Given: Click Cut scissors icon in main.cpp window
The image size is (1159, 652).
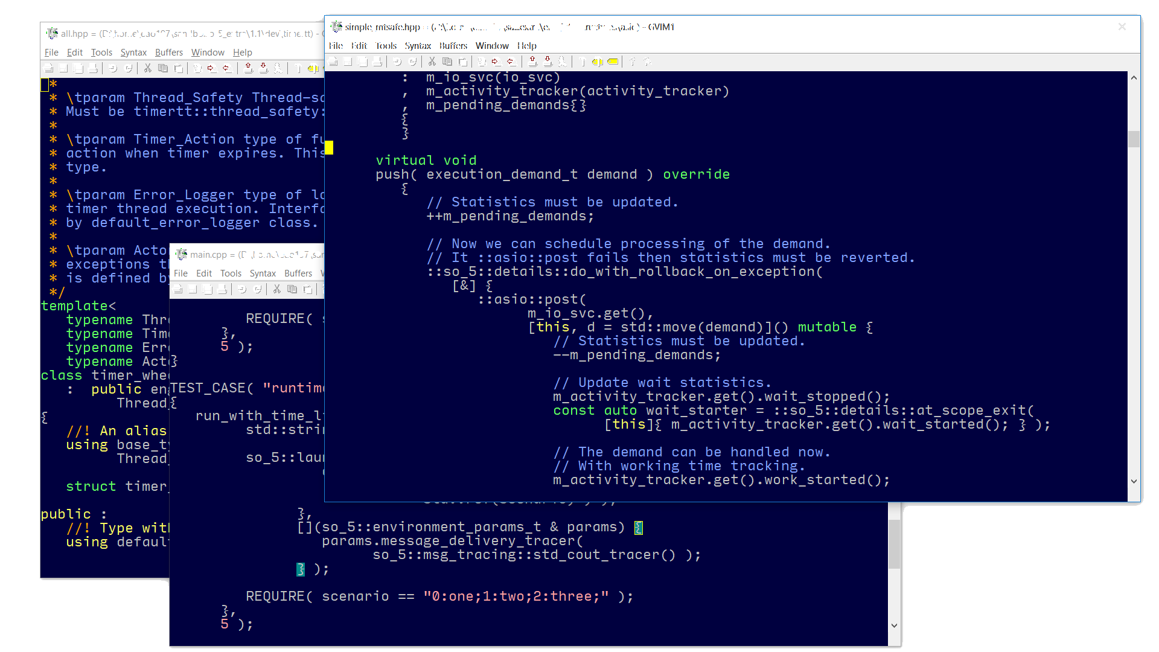Looking at the screenshot, I should pyautogui.click(x=276, y=289).
